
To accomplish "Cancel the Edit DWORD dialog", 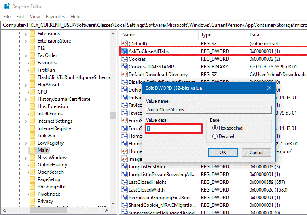I will 256,153.
